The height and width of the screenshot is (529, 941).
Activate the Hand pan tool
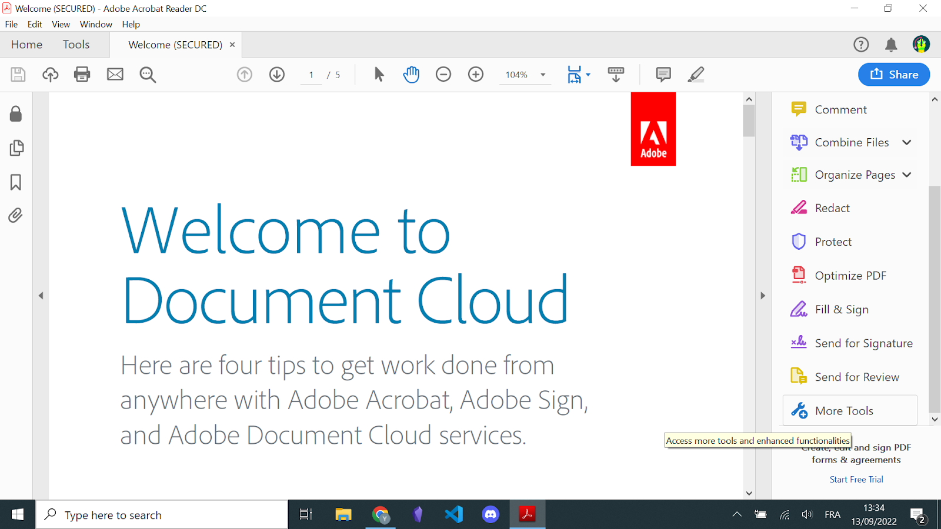tap(411, 75)
